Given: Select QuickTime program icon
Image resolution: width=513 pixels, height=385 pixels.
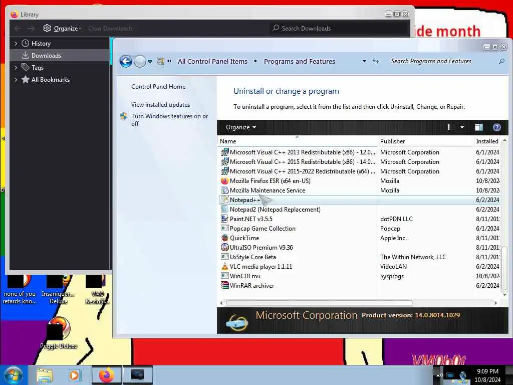Looking at the screenshot, I should [x=225, y=238].
